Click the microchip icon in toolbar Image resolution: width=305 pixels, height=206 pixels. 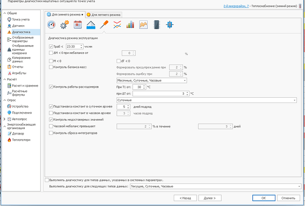click(156, 25)
